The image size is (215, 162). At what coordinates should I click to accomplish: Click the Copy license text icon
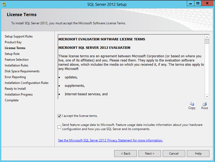(x=192, y=104)
